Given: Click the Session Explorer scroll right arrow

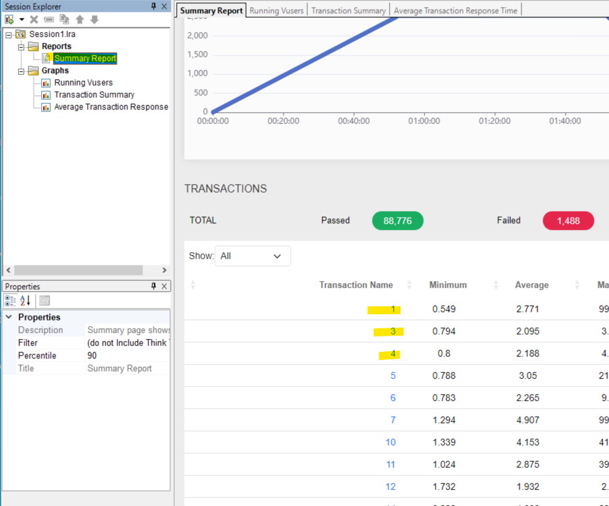Looking at the screenshot, I should click(x=164, y=270).
